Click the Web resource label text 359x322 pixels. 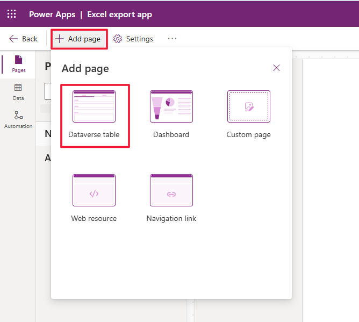[94, 218]
